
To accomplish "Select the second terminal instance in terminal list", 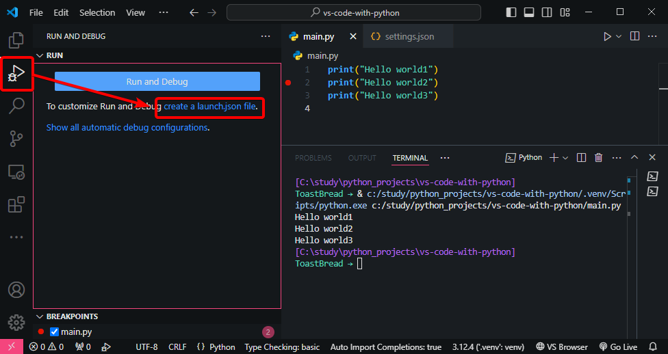I will 652,191.
